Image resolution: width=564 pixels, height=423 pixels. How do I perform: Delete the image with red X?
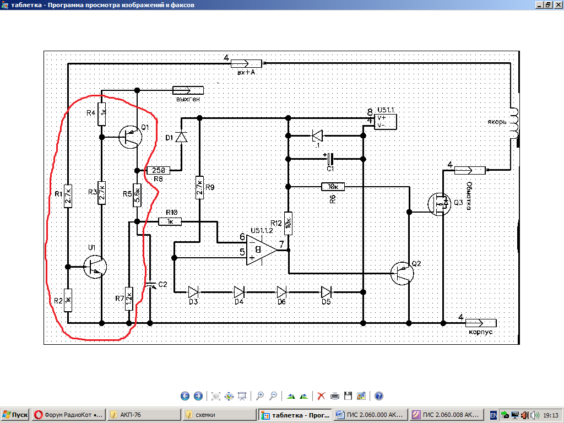[x=321, y=396]
